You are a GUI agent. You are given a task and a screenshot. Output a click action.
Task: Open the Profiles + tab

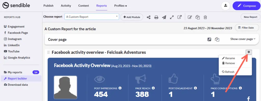click(x=121, y=6)
